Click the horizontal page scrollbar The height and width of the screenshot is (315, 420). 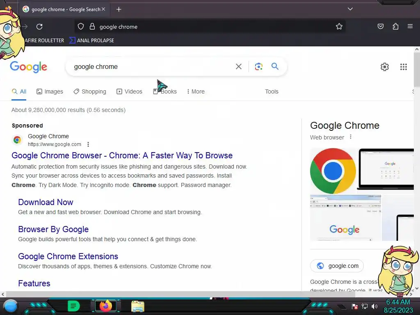(x=180, y=294)
